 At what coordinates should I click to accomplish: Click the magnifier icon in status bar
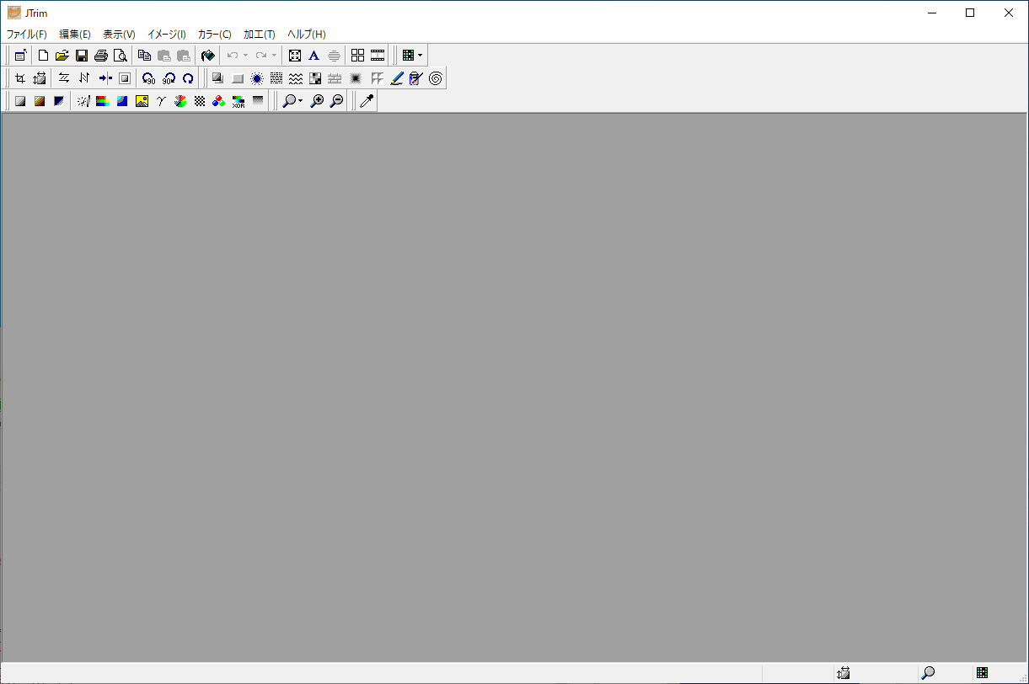point(928,673)
